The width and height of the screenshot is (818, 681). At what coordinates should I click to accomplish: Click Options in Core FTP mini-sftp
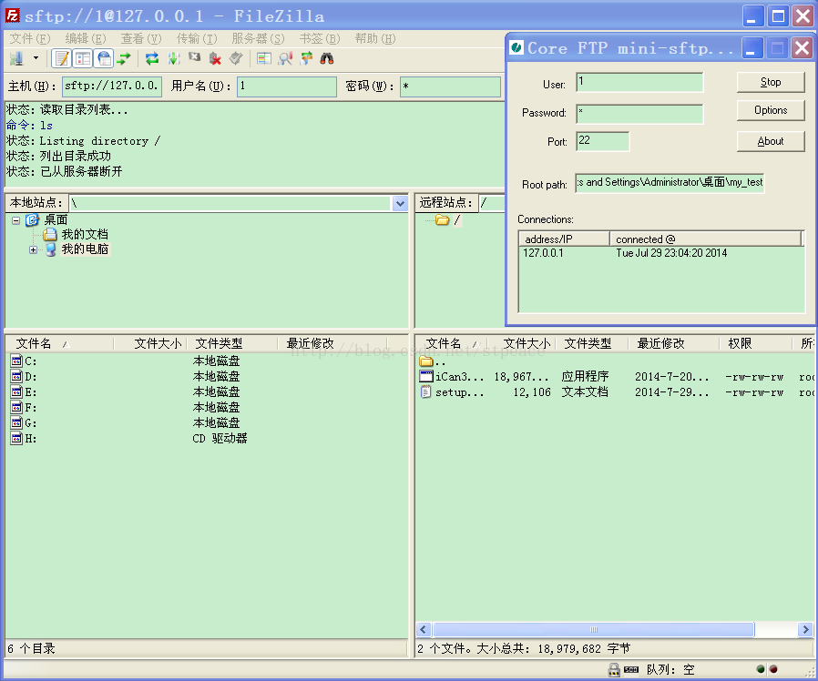pyautogui.click(x=771, y=110)
